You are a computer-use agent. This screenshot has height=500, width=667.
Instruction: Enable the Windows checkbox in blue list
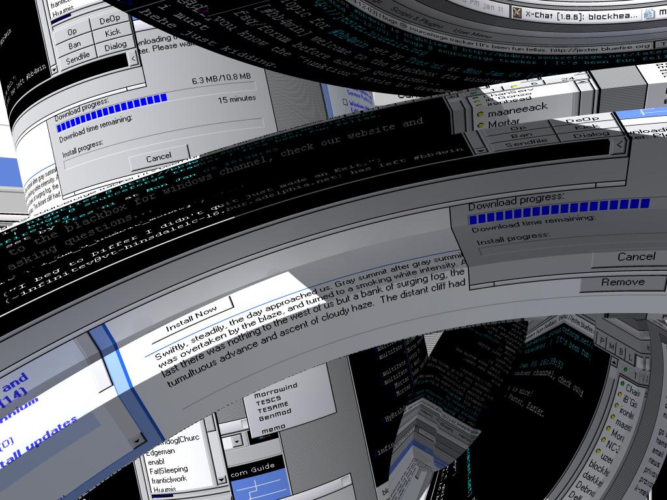[346, 104]
